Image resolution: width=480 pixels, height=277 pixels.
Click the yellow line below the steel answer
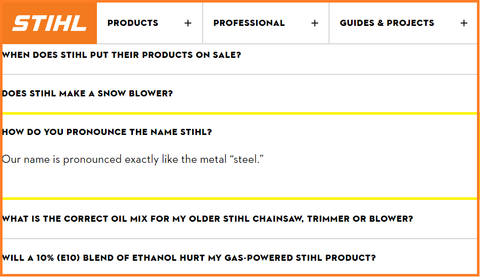pos(239,199)
